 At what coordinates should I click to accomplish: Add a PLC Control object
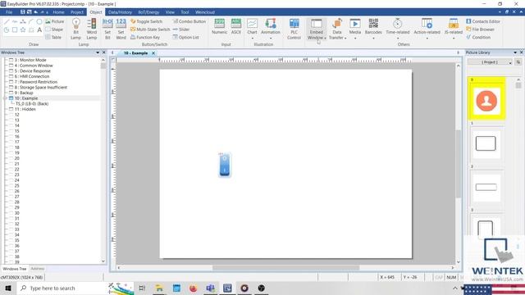[x=294, y=29]
